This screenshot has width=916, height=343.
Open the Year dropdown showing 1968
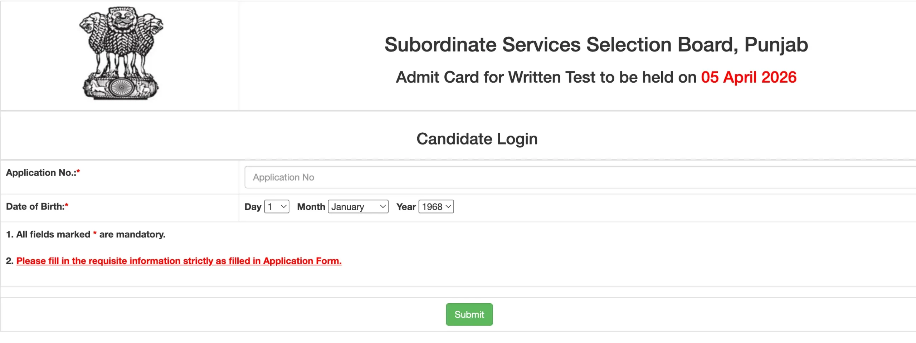tap(435, 206)
